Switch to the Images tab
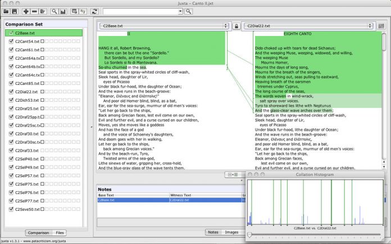391x244 pixels. (231, 232)
